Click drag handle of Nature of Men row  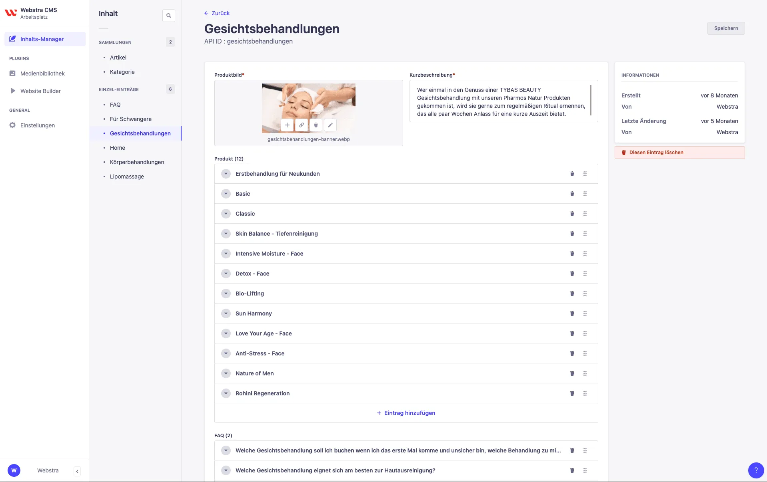point(585,373)
